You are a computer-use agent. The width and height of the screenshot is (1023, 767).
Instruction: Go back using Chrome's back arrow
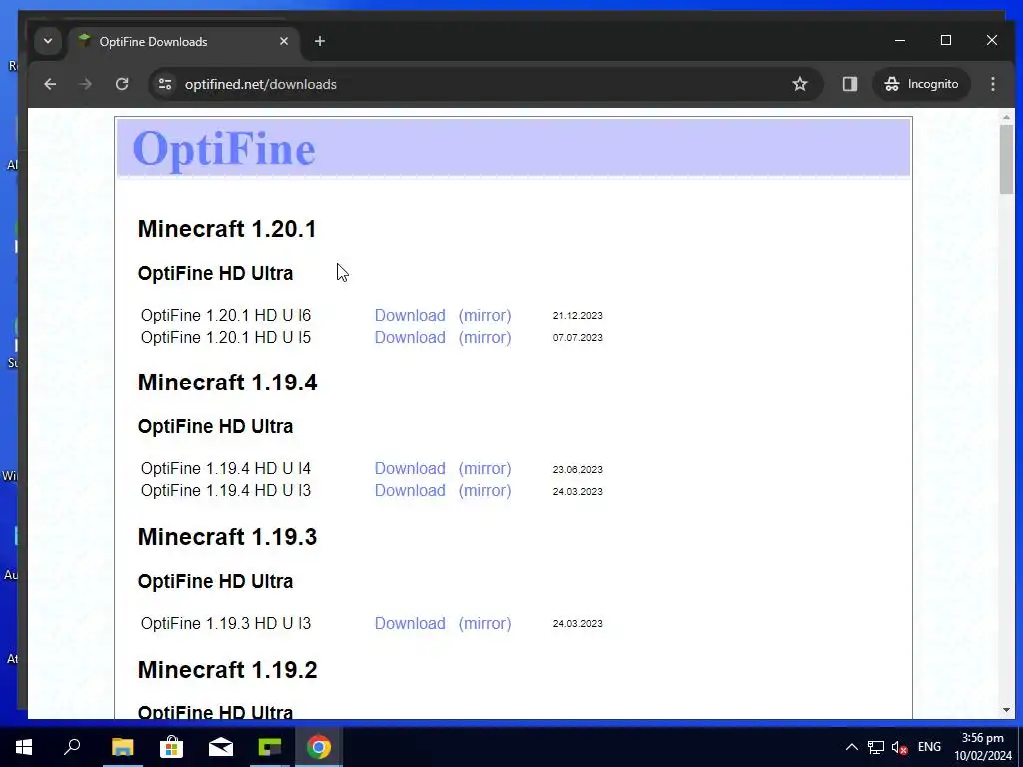click(x=50, y=84)
